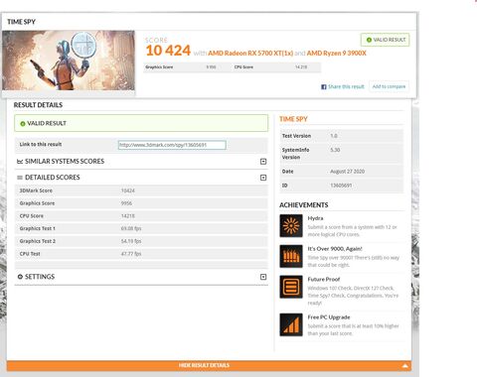Click the up arrow on the orange bar

(404, 366)
